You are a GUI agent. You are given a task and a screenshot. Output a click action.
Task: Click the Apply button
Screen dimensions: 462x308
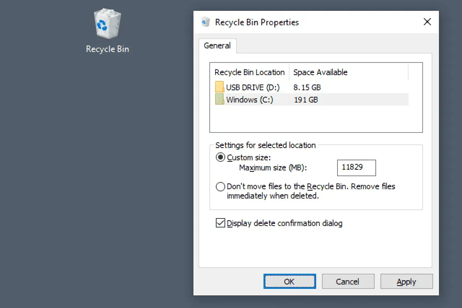406,281
